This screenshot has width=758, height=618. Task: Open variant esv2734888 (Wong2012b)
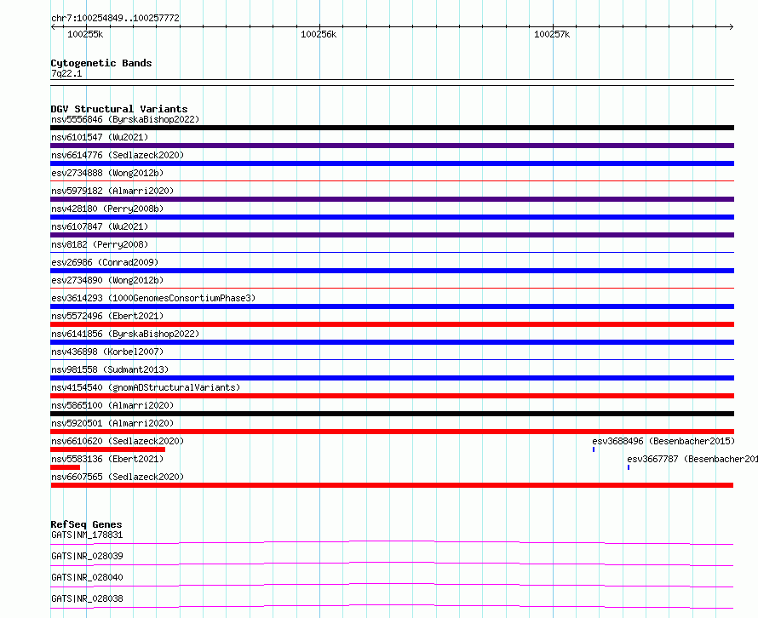pyautogui.click(x=107, y=173)
